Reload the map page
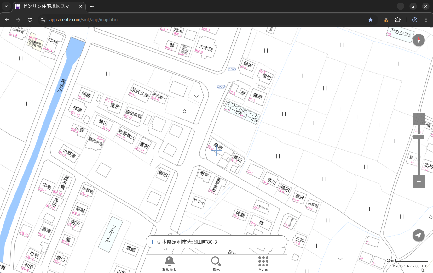This screenshot has width=433, height=273. tap(30, 20)
